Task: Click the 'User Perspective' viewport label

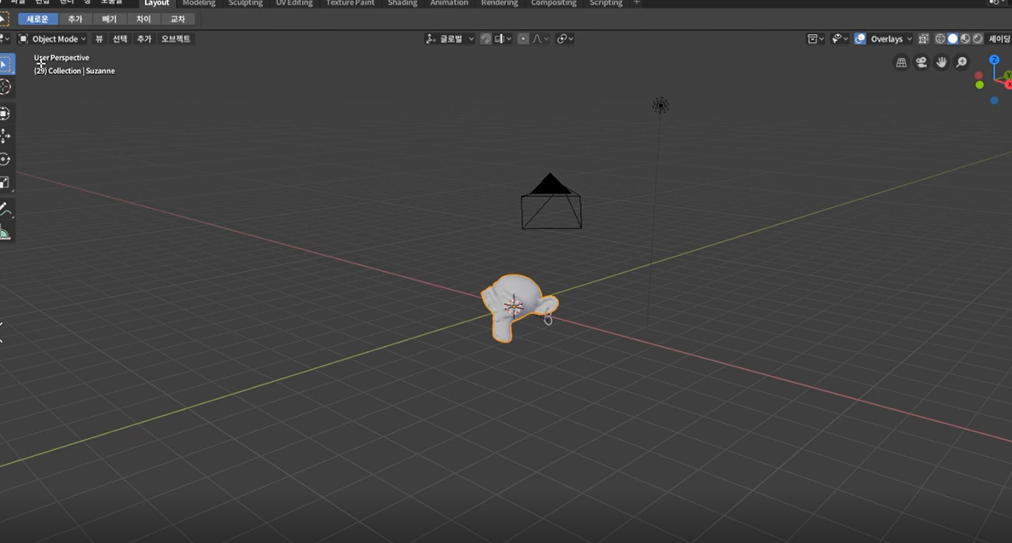Action: click(x=61, y=58)
